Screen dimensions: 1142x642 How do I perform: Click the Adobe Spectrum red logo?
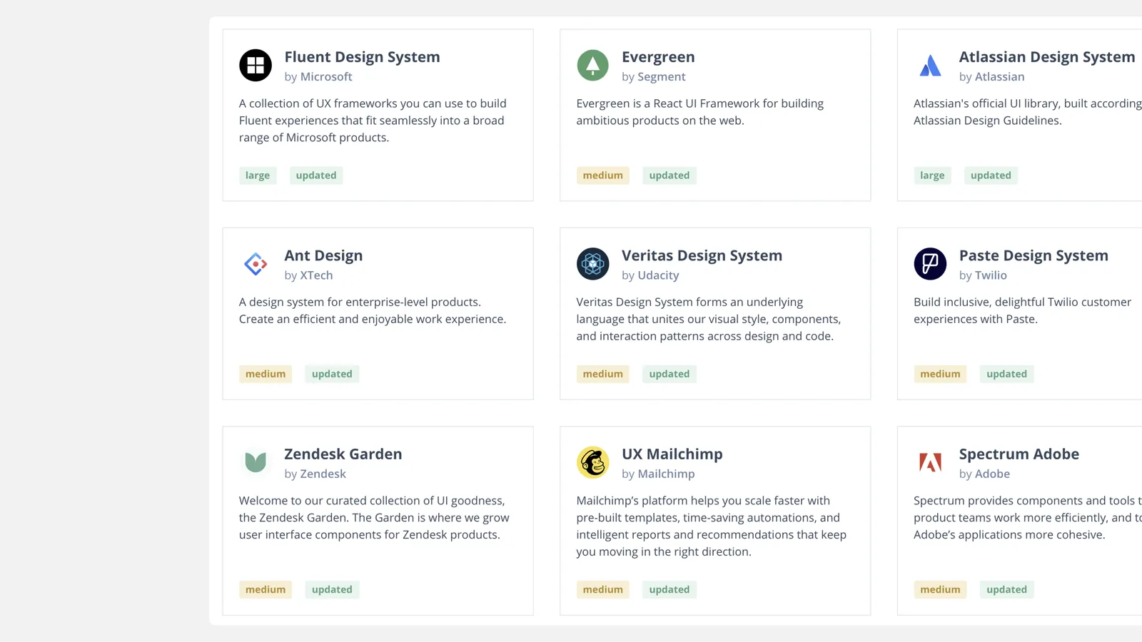tap(930, 462)
